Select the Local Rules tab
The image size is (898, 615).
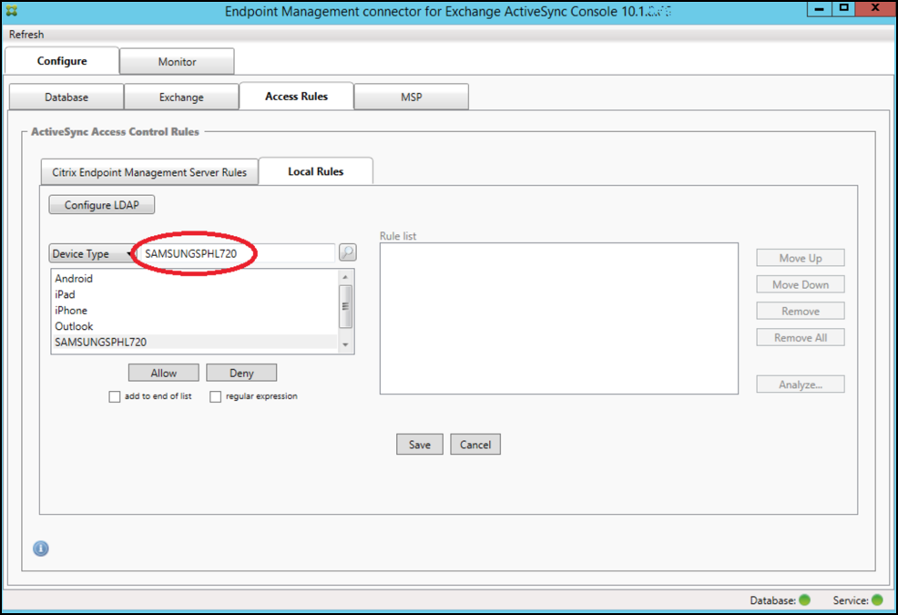coord(315,171)
